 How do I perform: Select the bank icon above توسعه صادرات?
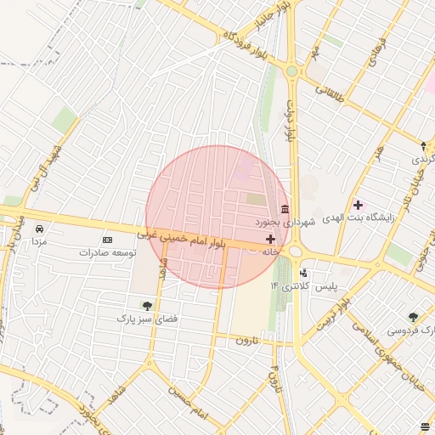pos(107,240)
